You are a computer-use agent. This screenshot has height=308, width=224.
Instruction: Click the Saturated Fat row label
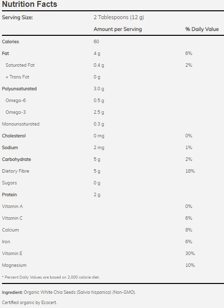coord(20,65)
